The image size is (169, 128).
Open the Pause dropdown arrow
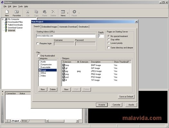(79, 13)
